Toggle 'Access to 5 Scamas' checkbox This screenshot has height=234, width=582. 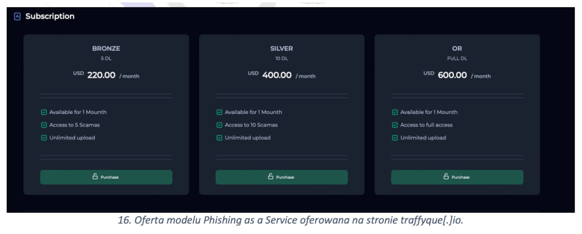click(x=44, y=125)
